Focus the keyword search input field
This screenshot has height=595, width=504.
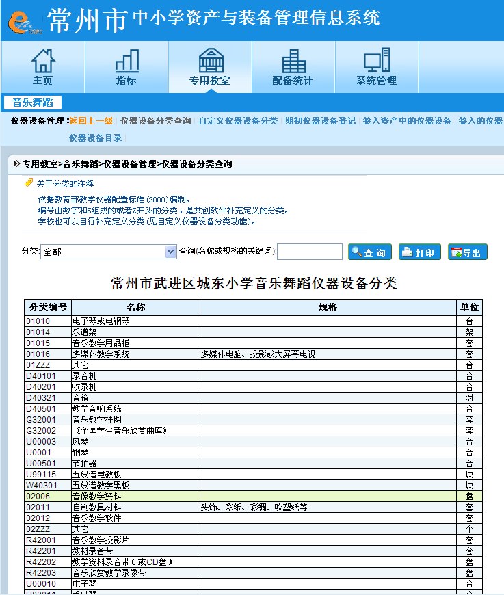click(310, 252)
